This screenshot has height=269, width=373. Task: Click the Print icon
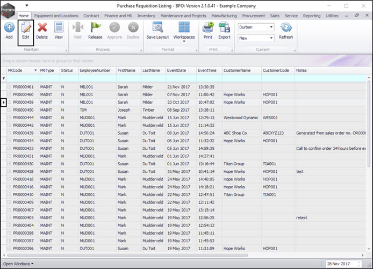coord(208,30)
